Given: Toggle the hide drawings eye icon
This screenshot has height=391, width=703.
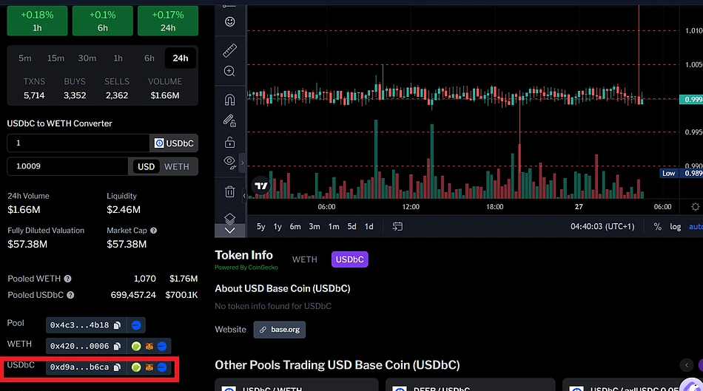Looking at the screenshot, I should [x=229, y=162].
